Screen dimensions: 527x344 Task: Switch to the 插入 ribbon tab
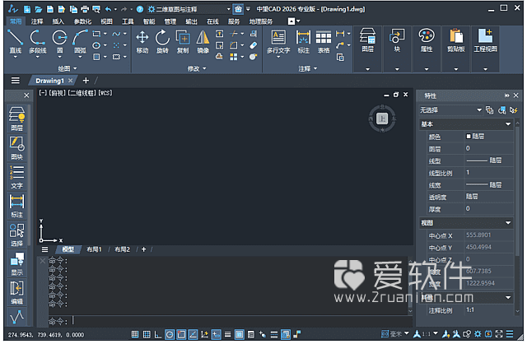[x=58, y=21]
